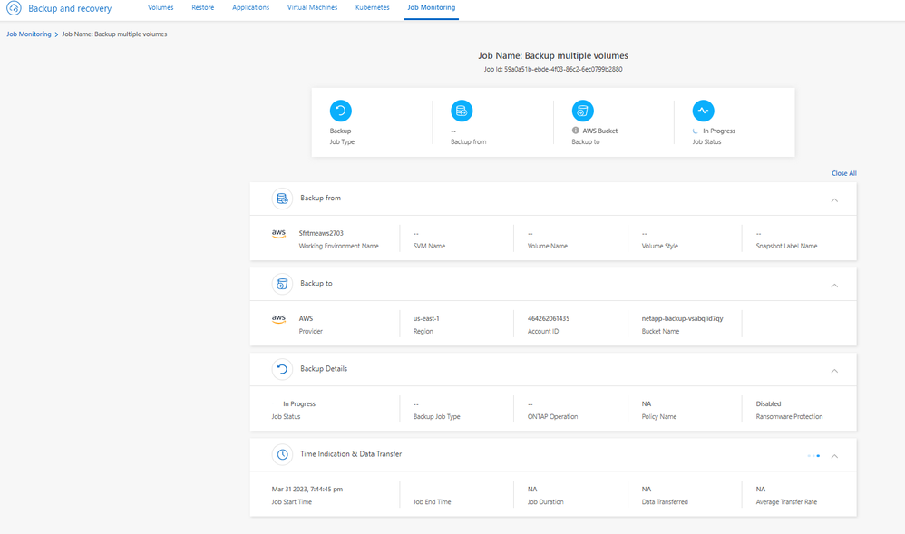905x534 pixels.
Task: Click the Backup Details section icon
Action: pyautogui.click(x=282, y=369)
